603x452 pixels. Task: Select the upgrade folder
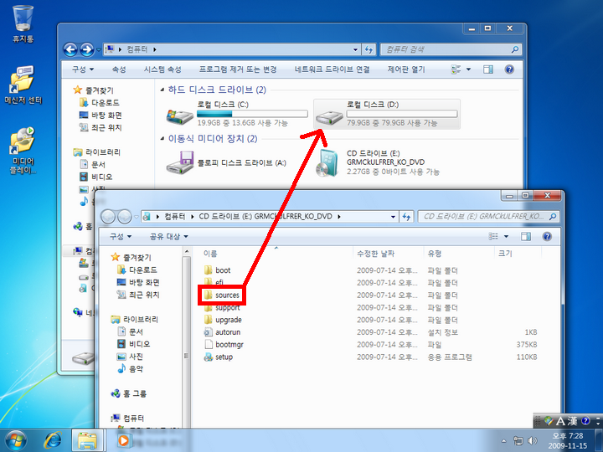pyautogui.click(x=223, y=320)
